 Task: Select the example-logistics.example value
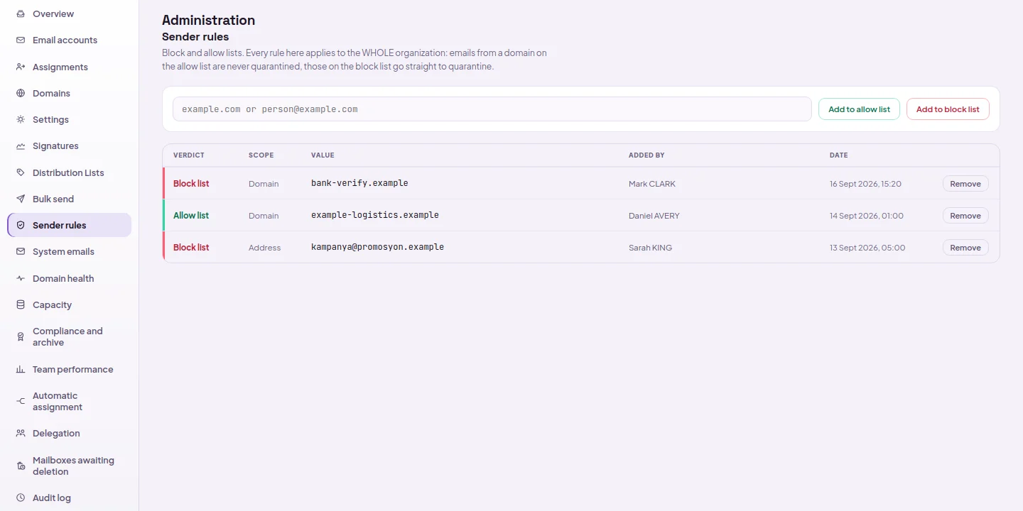[375, 215]
